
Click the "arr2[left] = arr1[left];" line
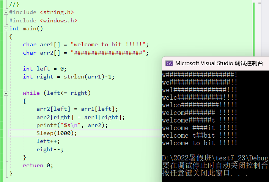point(77,109)
